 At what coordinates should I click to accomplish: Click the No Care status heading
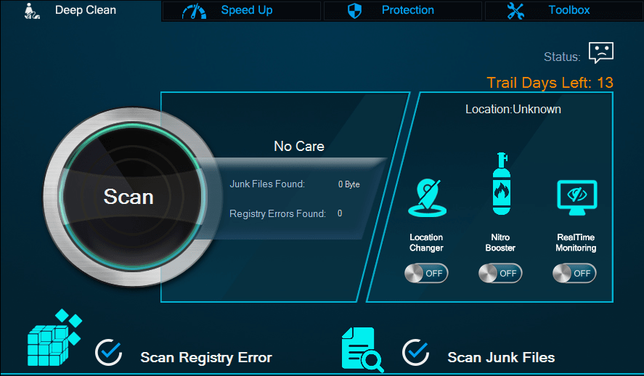pyautogui.click(x=299, y=146)
